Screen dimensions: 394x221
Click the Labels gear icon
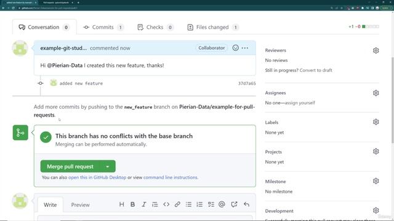(x=376, y=122)
